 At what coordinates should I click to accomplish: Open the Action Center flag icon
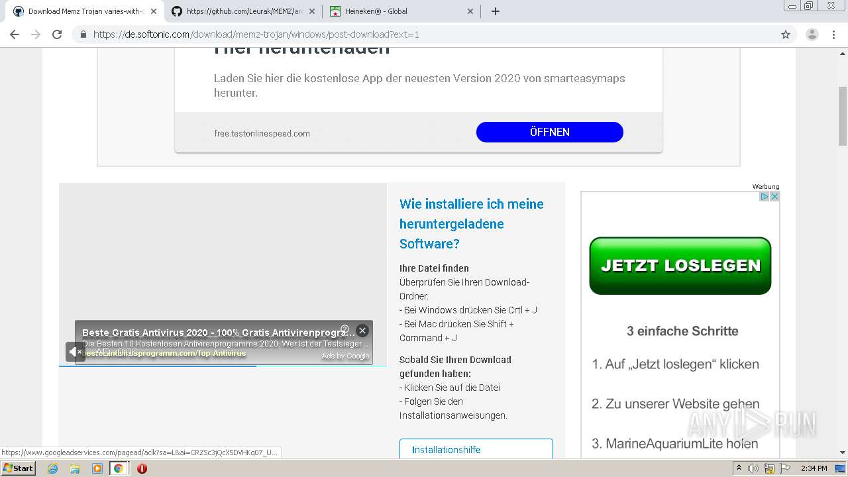click(785, 468)
